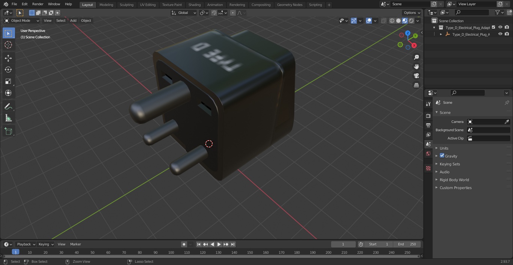
Task: Open Global transform orientation dropdown
Action: (184, 13)
